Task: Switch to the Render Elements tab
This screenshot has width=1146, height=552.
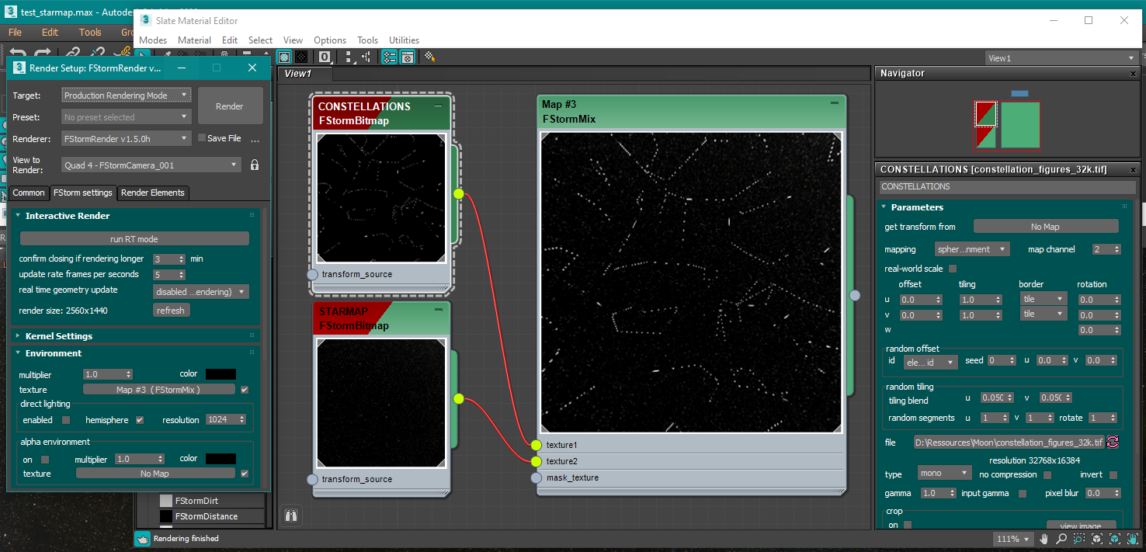Action: pos(153,193)
